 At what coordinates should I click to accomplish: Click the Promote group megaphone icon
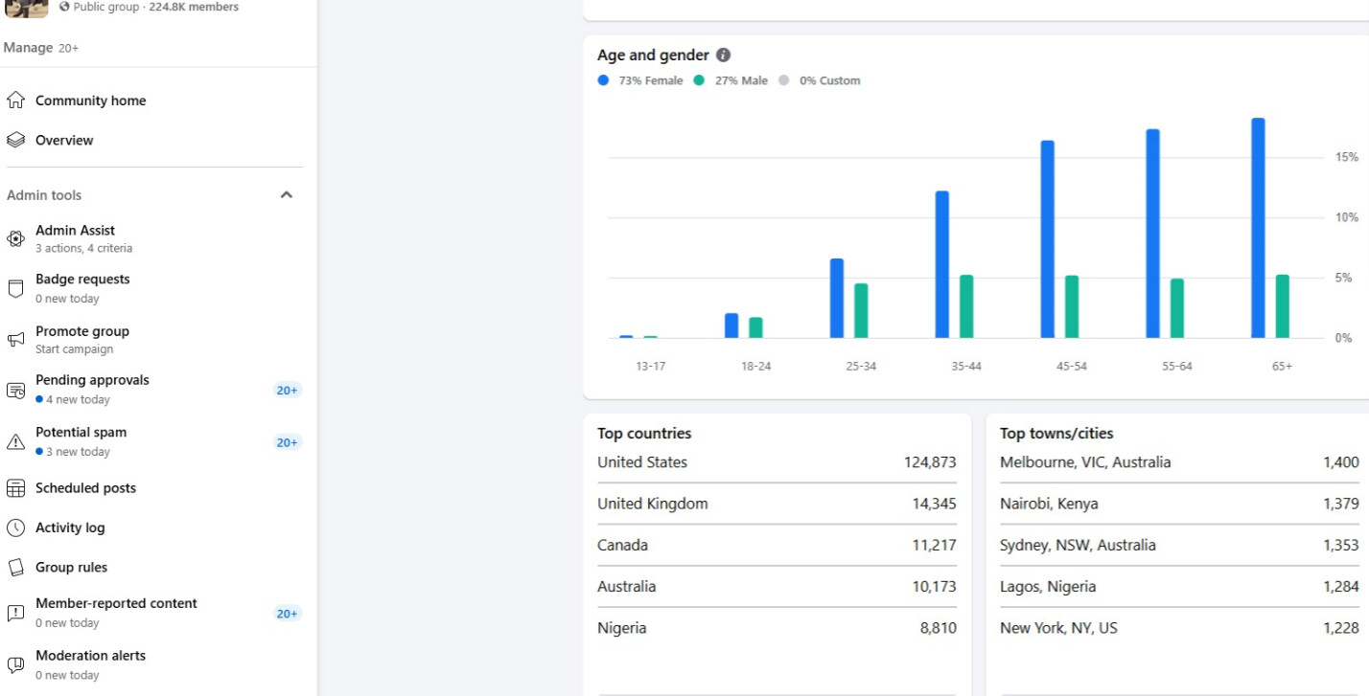[15, 340]
